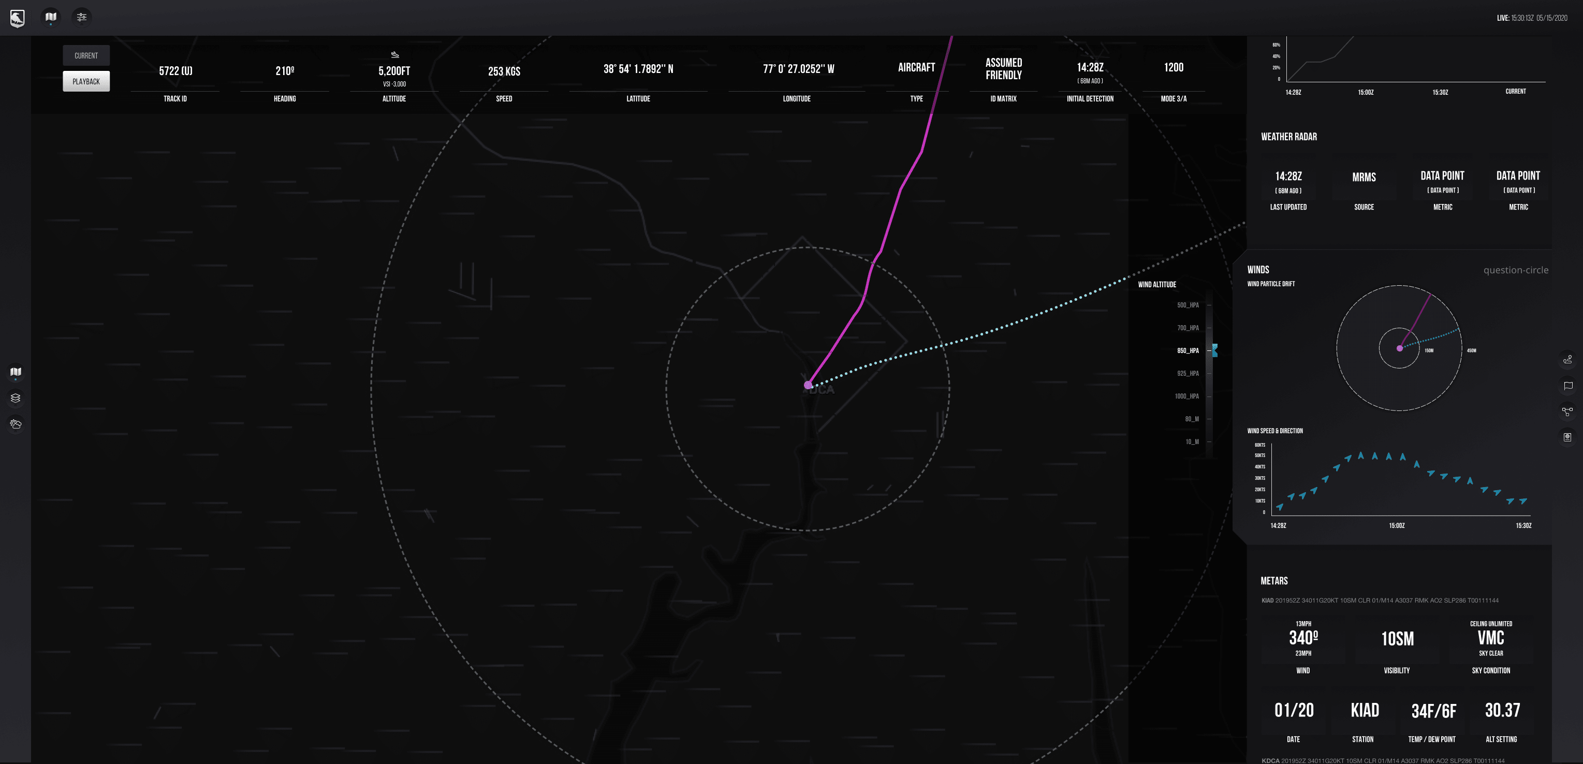This screenshot has height=764, width=1583.
Task: Switch to PLAYBACK mode
Action: click(x=86, y=81)
